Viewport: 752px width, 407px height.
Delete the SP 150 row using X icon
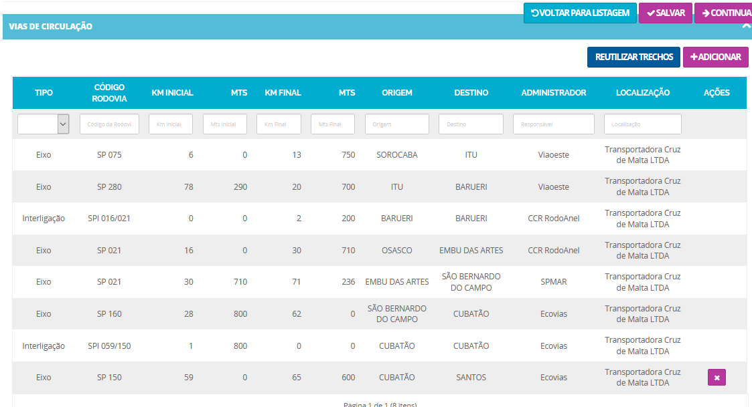point(717,378)
